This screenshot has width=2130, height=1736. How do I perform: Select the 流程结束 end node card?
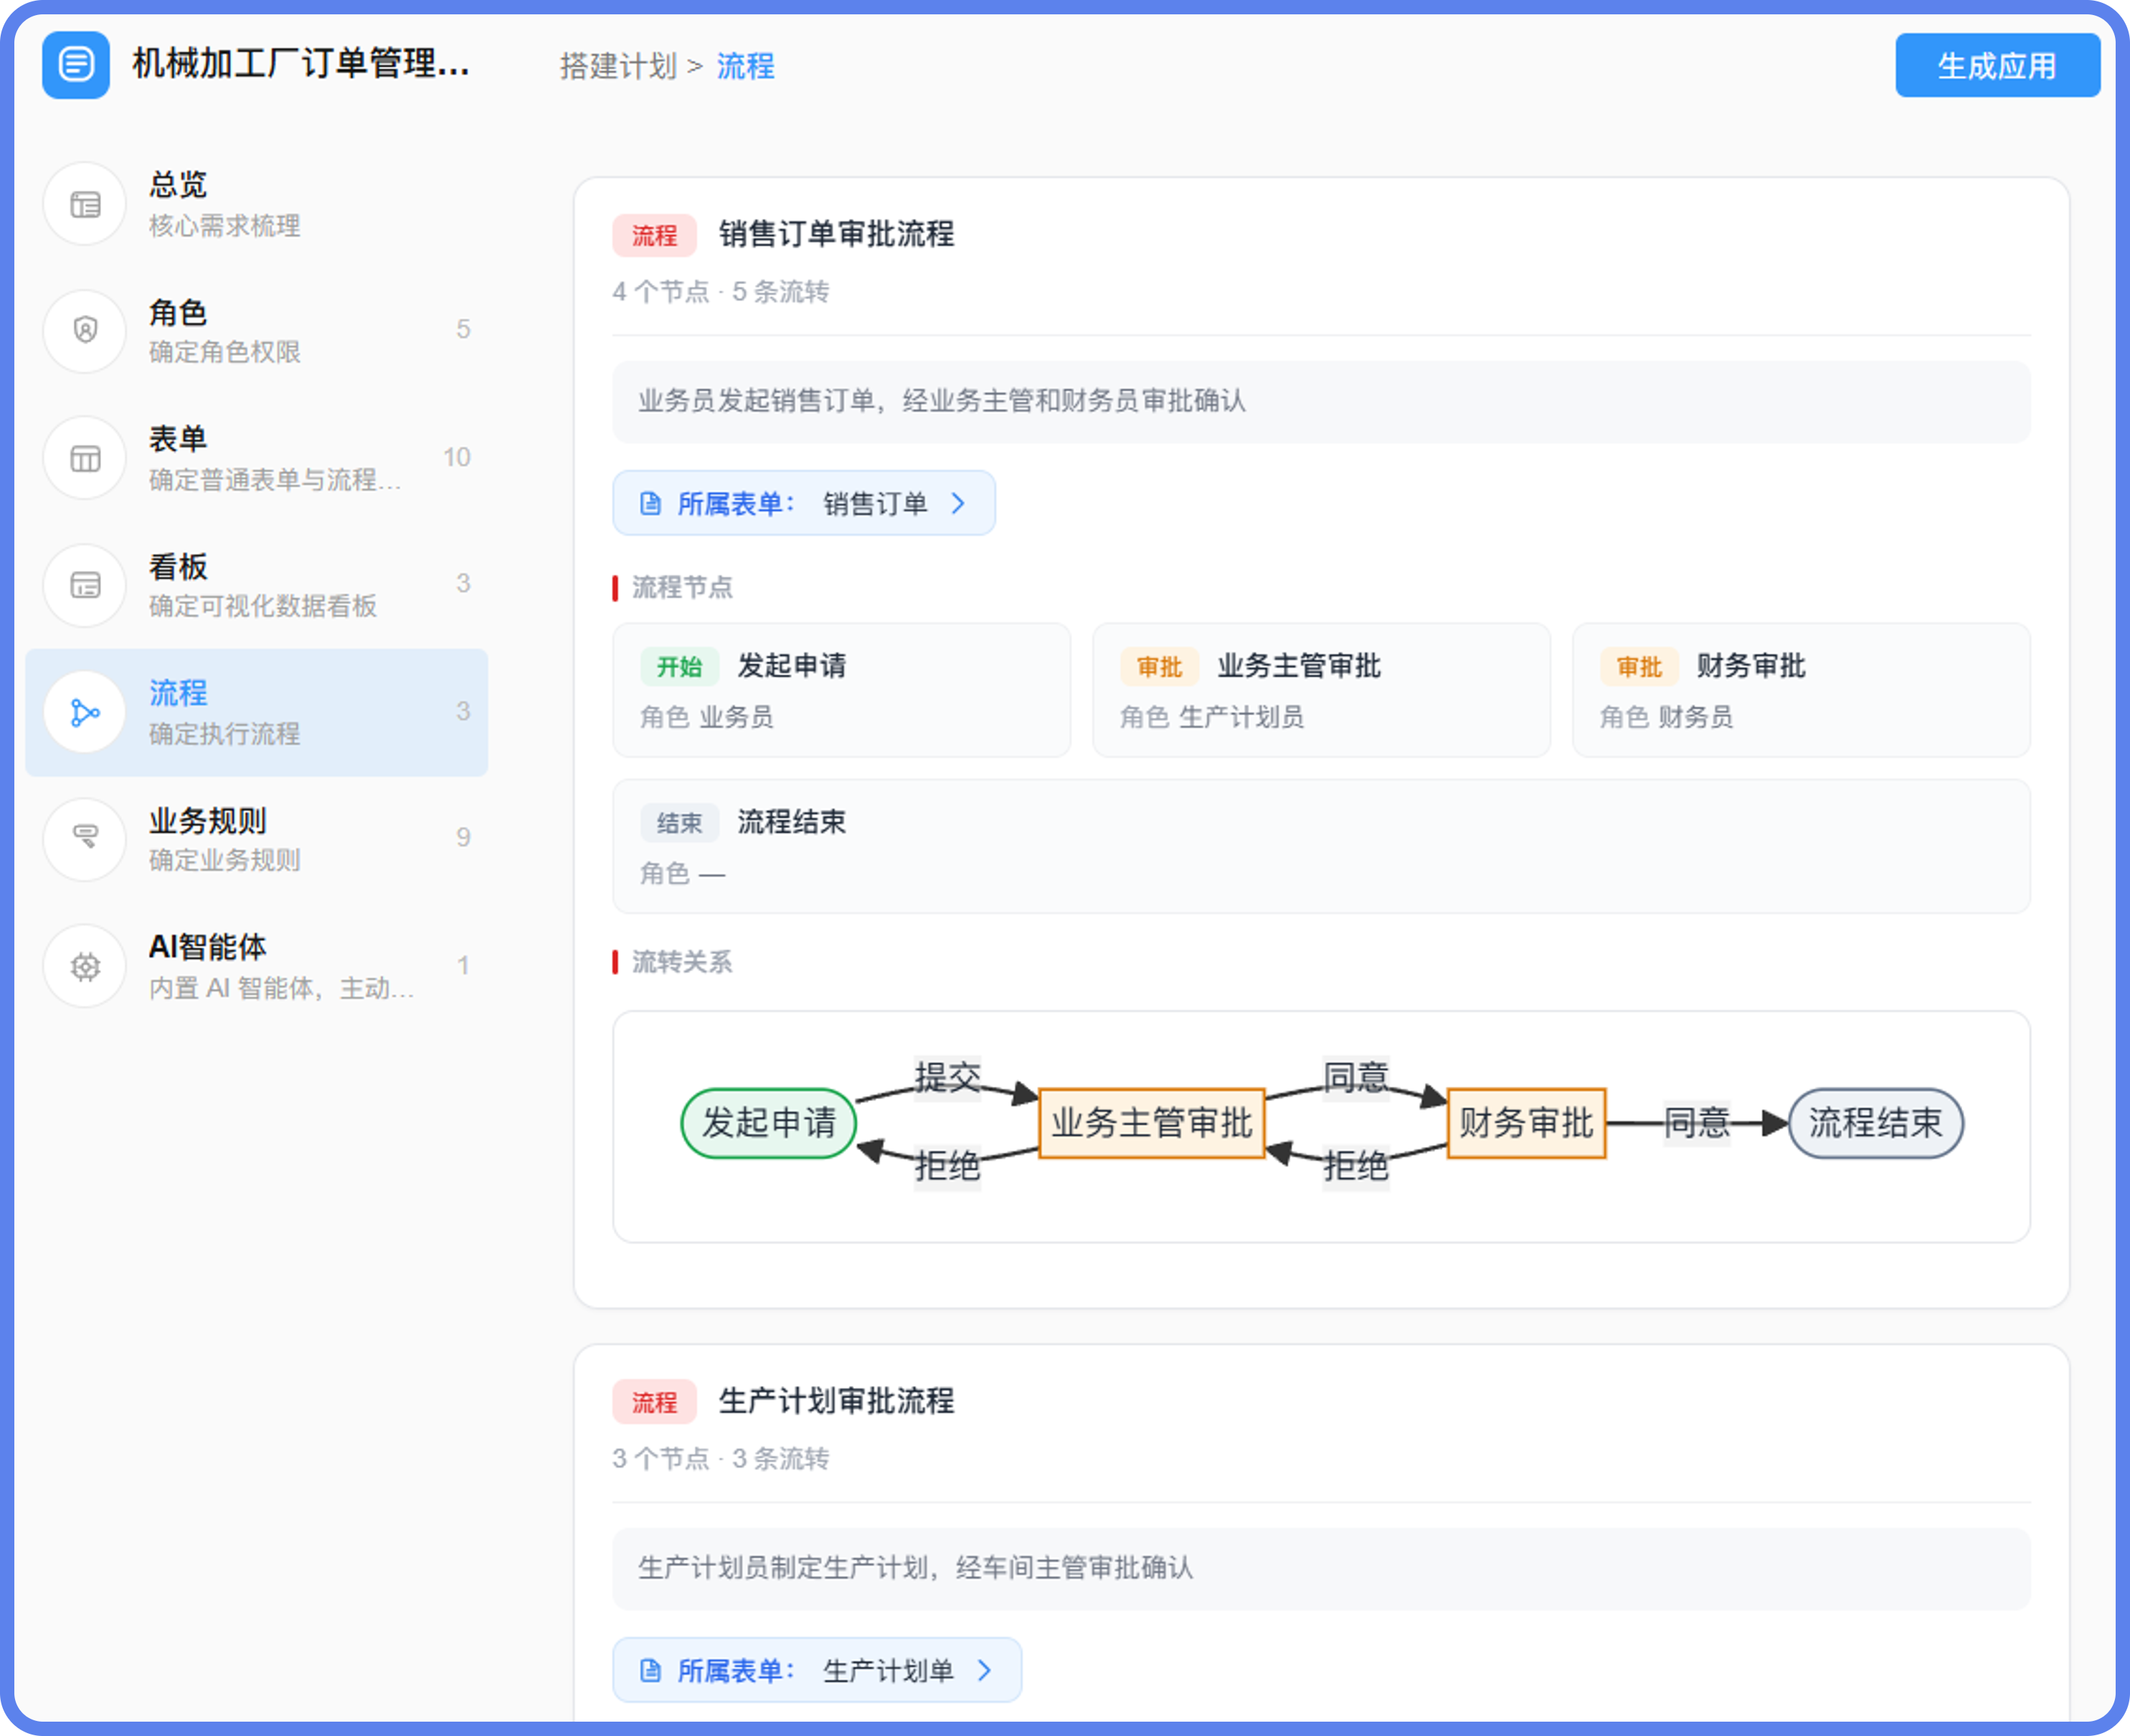pyautogui.click(x=1321, y=846)
